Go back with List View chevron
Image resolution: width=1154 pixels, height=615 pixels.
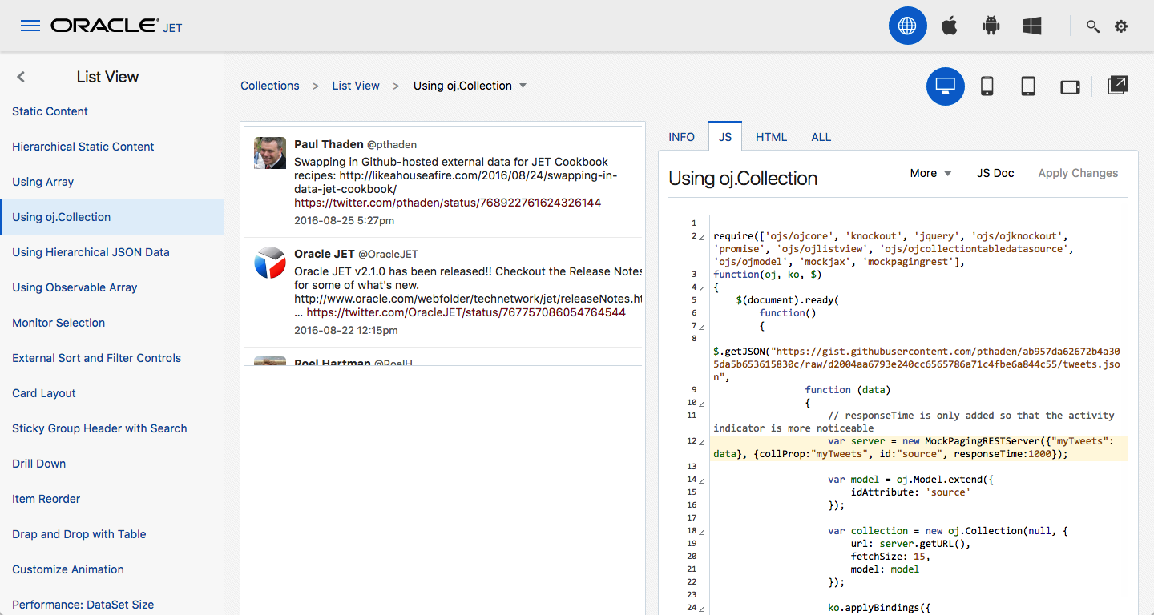pyautogui.click(x=21, y=77)
